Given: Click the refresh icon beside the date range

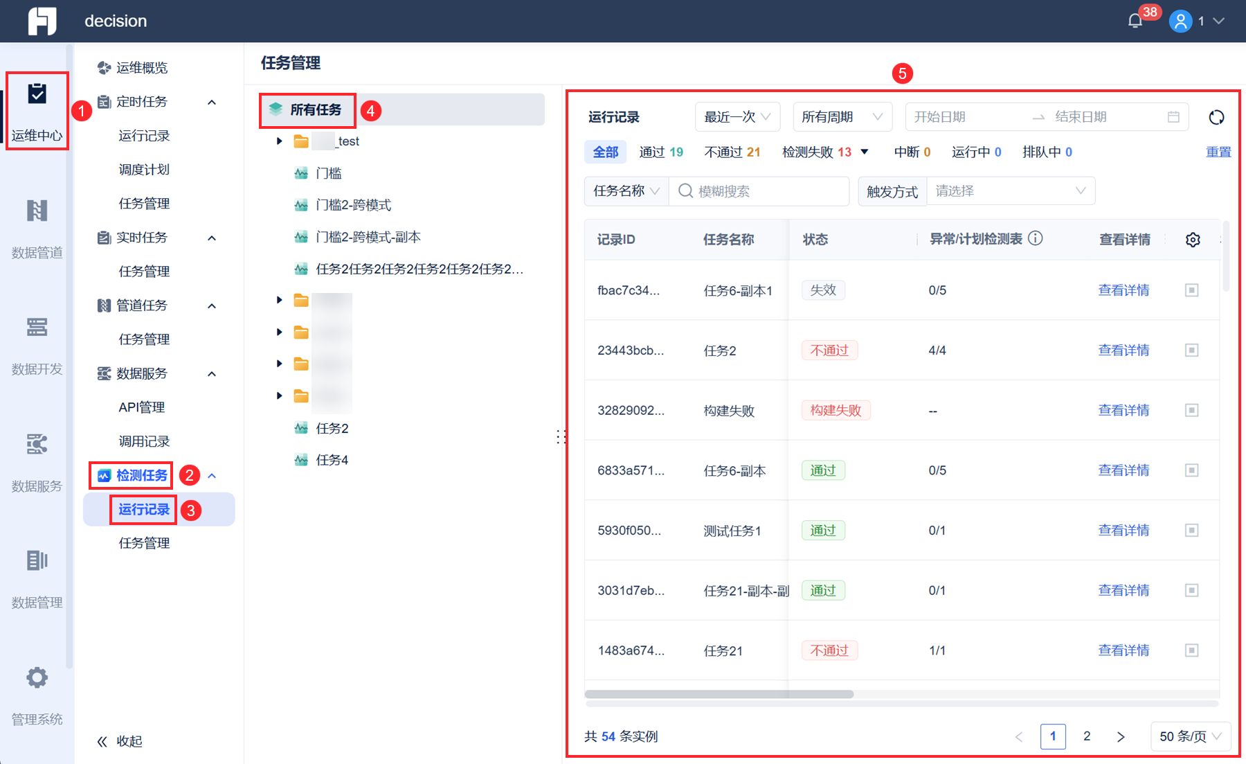Looking at the screenshot, I should click(x=1216, y=117).
